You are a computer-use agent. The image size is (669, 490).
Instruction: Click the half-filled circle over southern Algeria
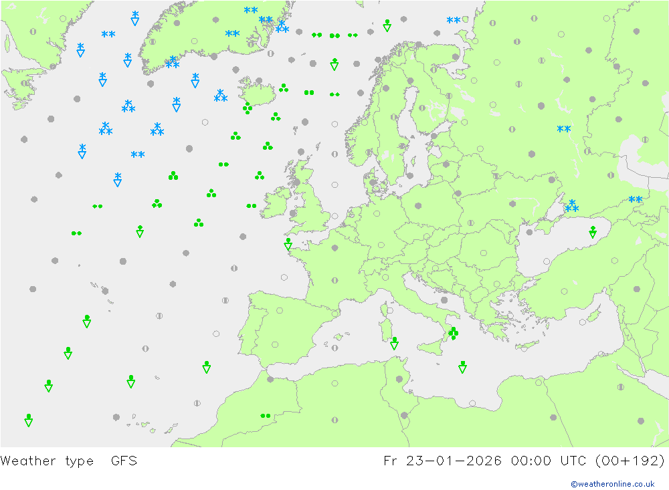335,420
